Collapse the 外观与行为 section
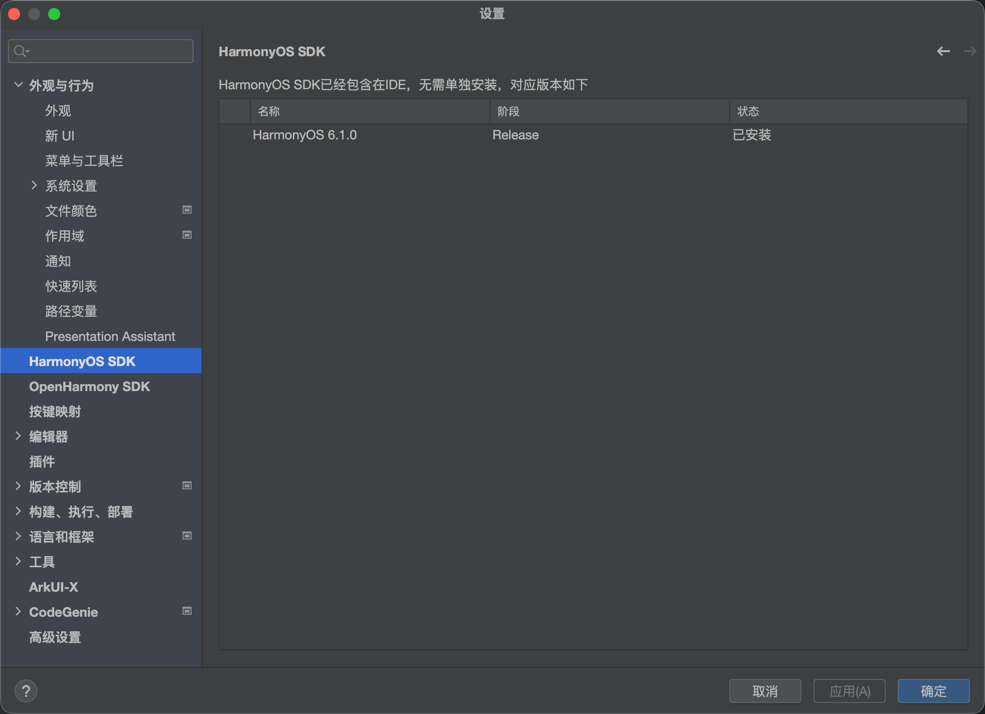The width and height of the screenshot is (985, 714). (x=19, y=85)
